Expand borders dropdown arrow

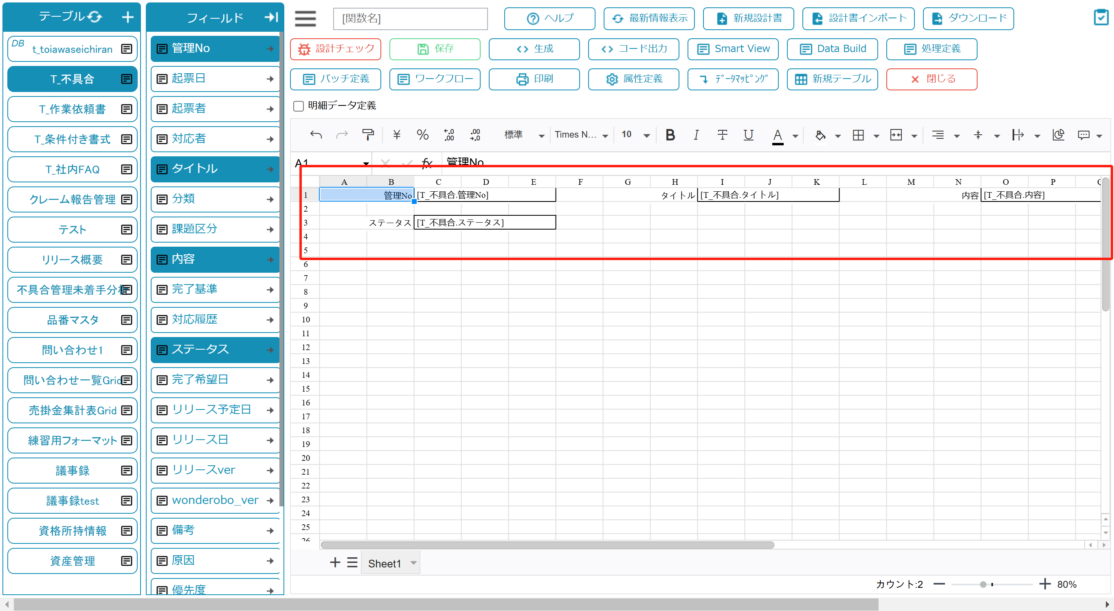click(877, 136)
